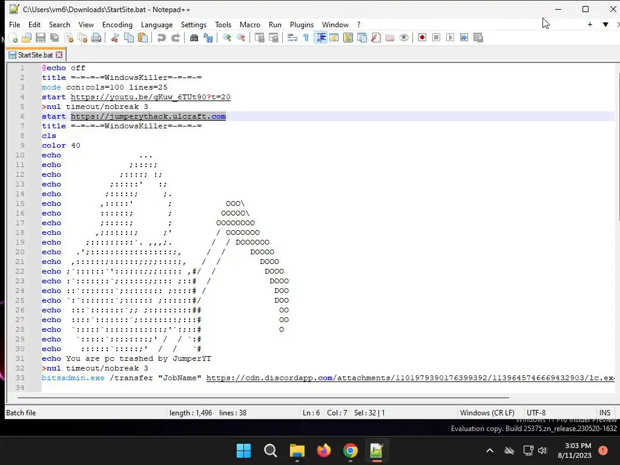Toggle file monitoring eye icon
The width and height of the screenshot is (620, 465).
tap(404, 38)
